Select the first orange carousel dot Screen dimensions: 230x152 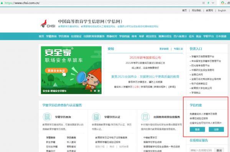[91, 91]
